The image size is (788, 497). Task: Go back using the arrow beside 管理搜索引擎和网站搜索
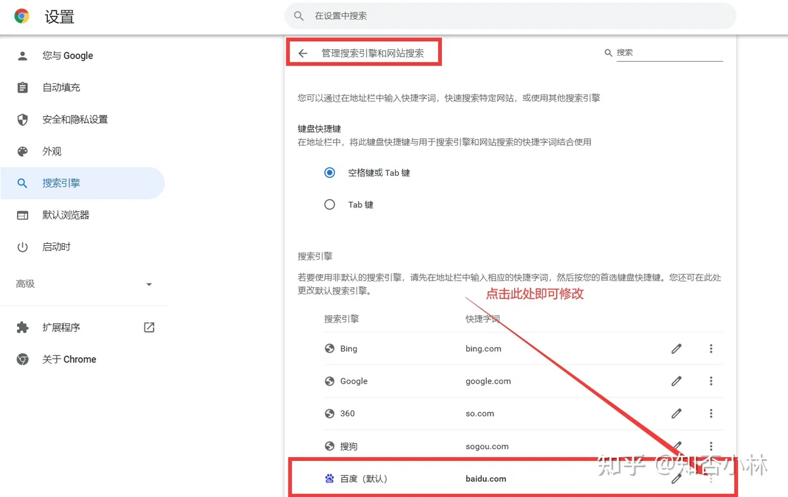(303, 53)
